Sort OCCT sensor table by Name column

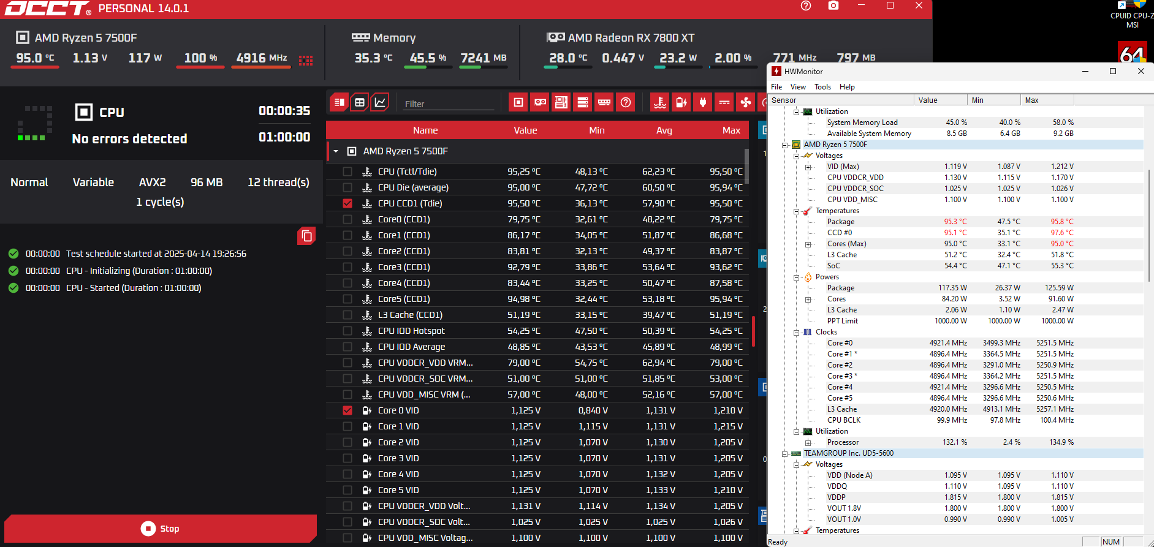(425, 130)
